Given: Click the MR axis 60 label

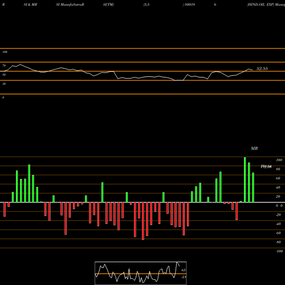Looking at the screenshot, I should (x=278, y=178).
